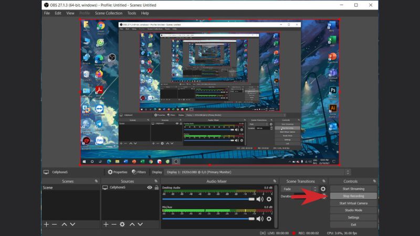
Task: Open source properties gear in Sources panel
Action: click(x=122, y=224)
